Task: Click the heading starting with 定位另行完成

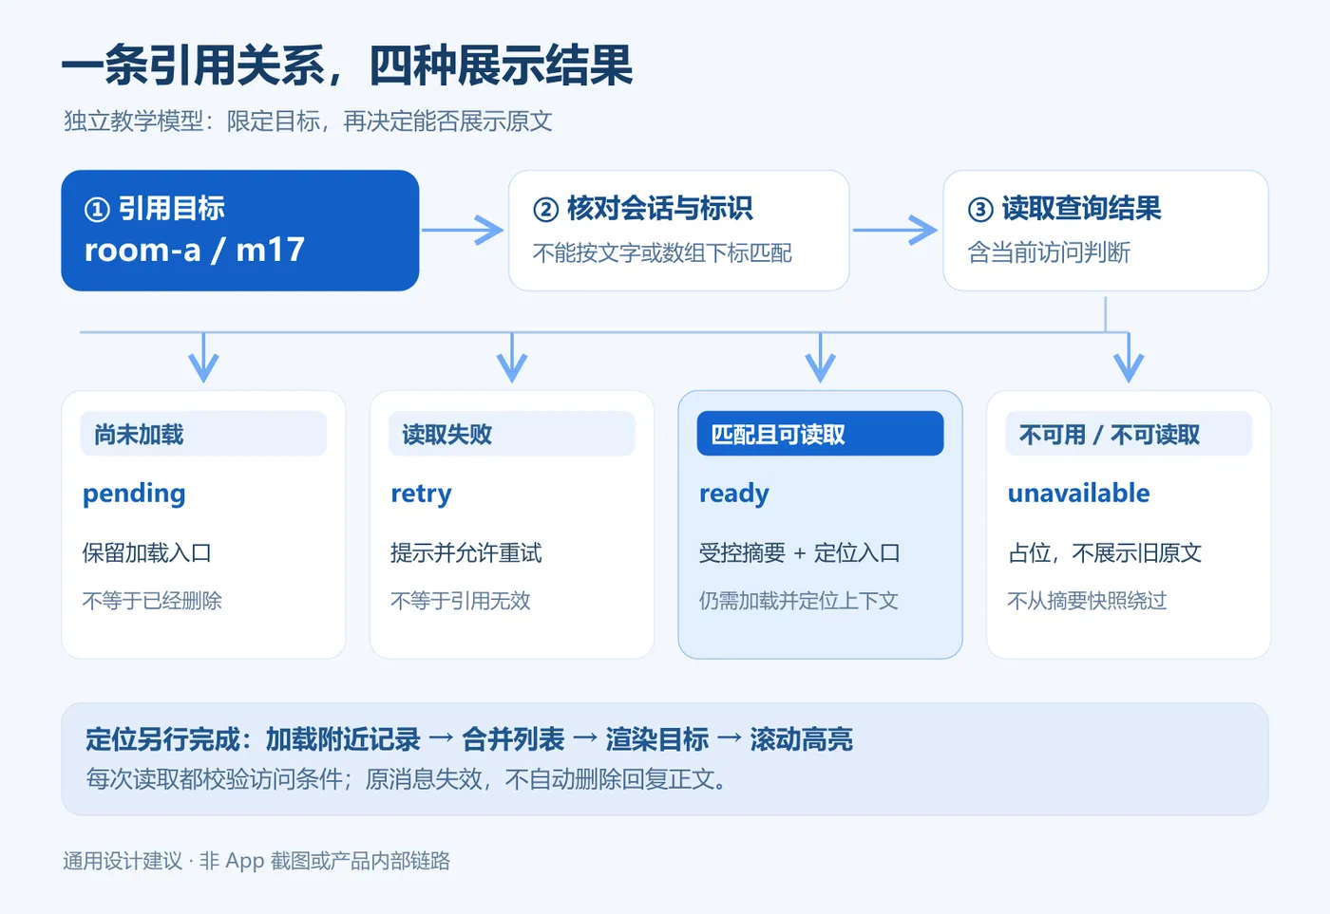Action: coord(469,739)
